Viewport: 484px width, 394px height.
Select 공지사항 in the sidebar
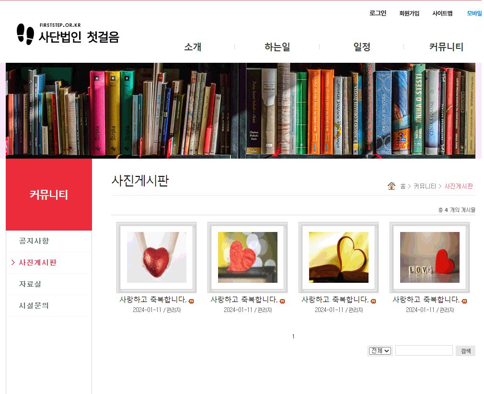tap(34, 241)
